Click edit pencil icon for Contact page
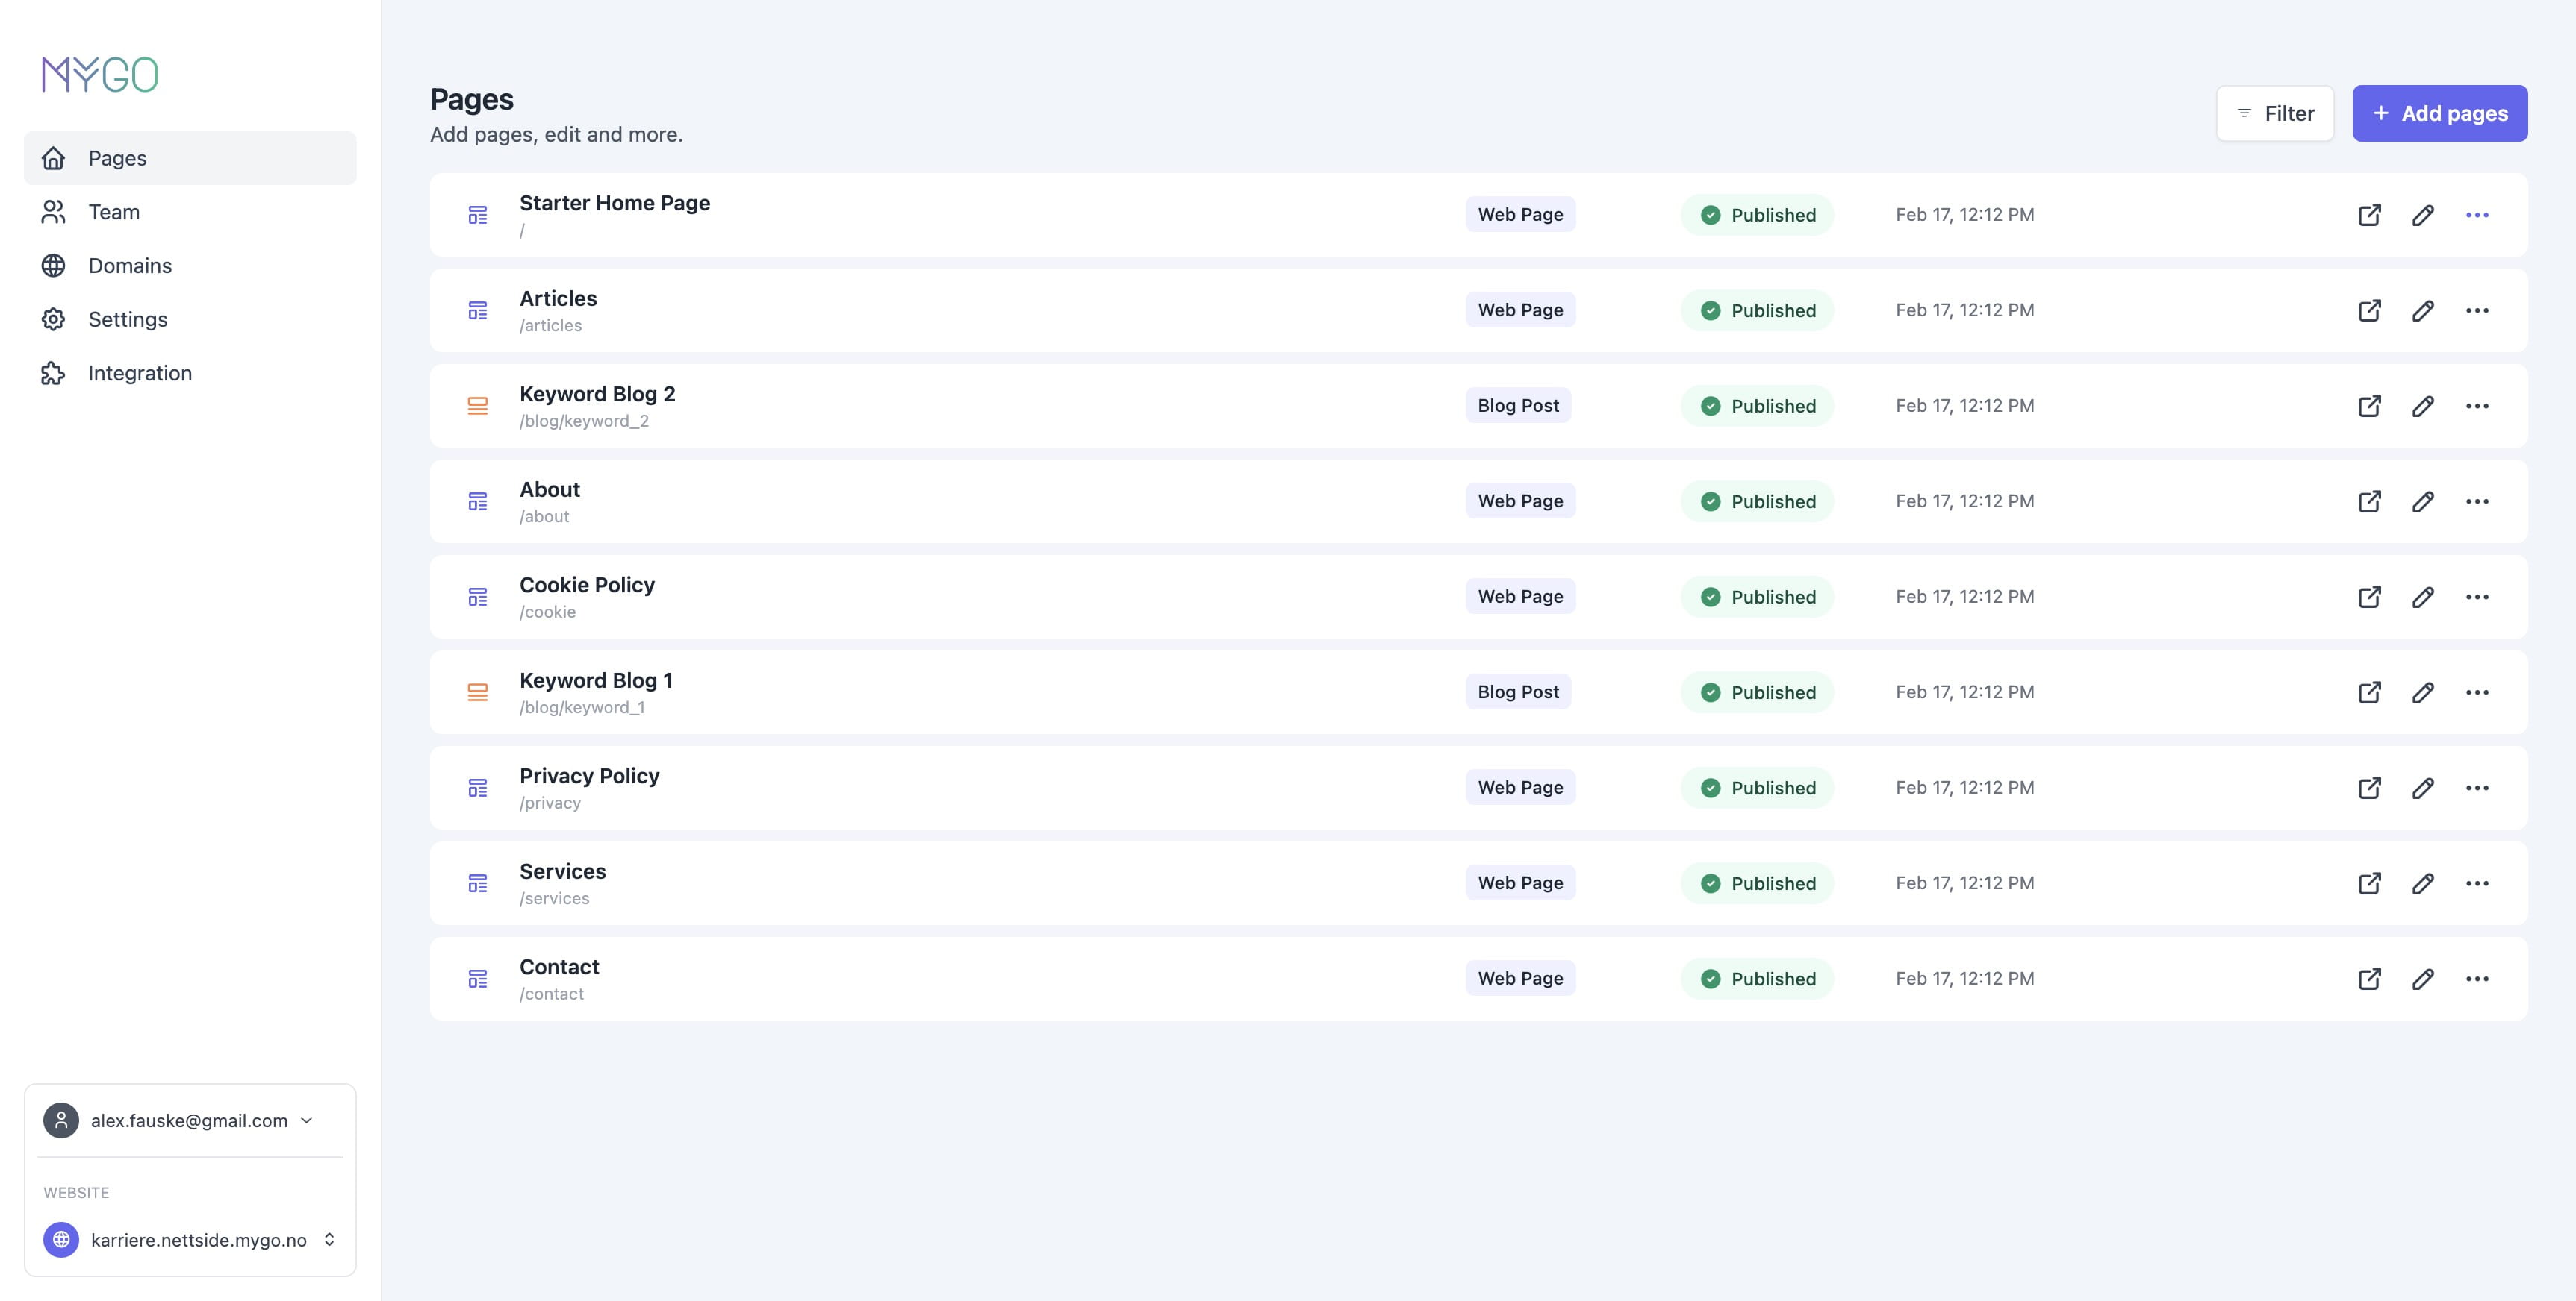Screen dimensions: 2576x1301 coord(2422,979)
